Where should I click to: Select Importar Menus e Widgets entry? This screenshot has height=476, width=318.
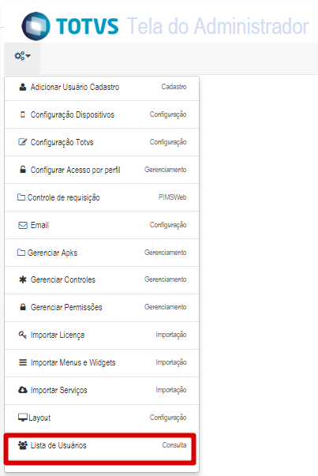point(102,363)
